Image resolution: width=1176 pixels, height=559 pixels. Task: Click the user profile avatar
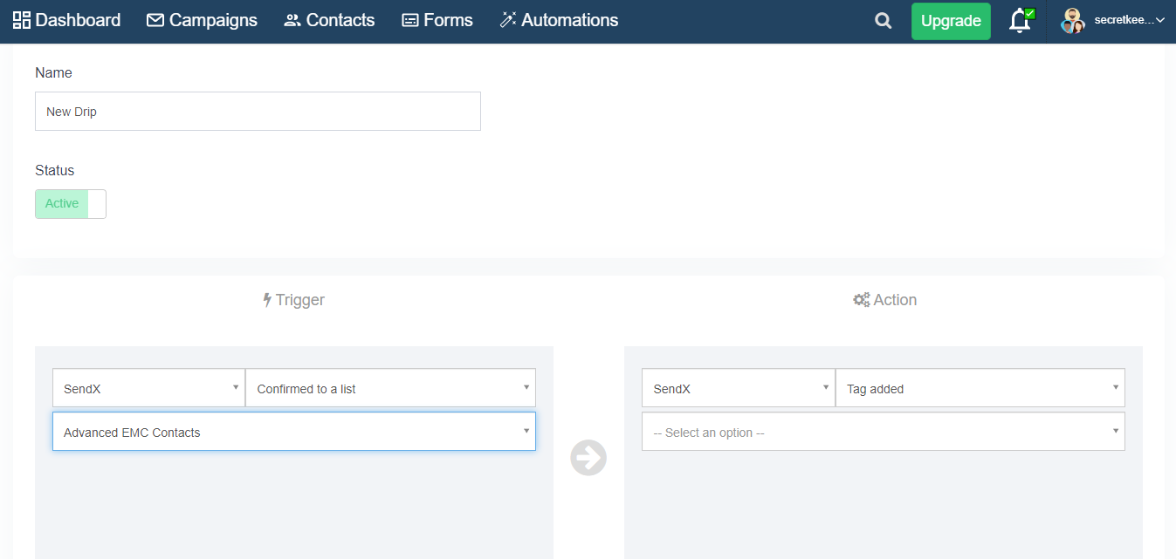[1072, 21]
